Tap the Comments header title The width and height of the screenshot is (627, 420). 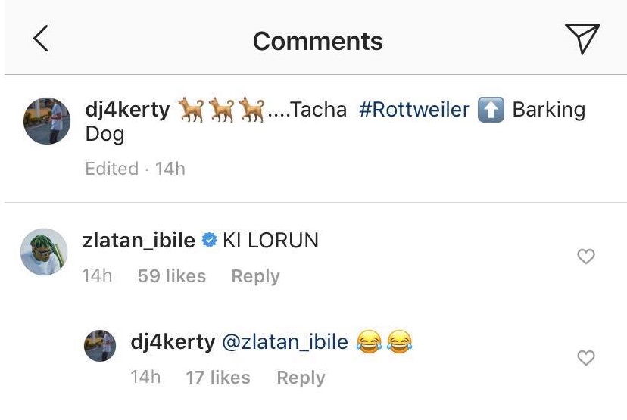[x=317, y=41]
